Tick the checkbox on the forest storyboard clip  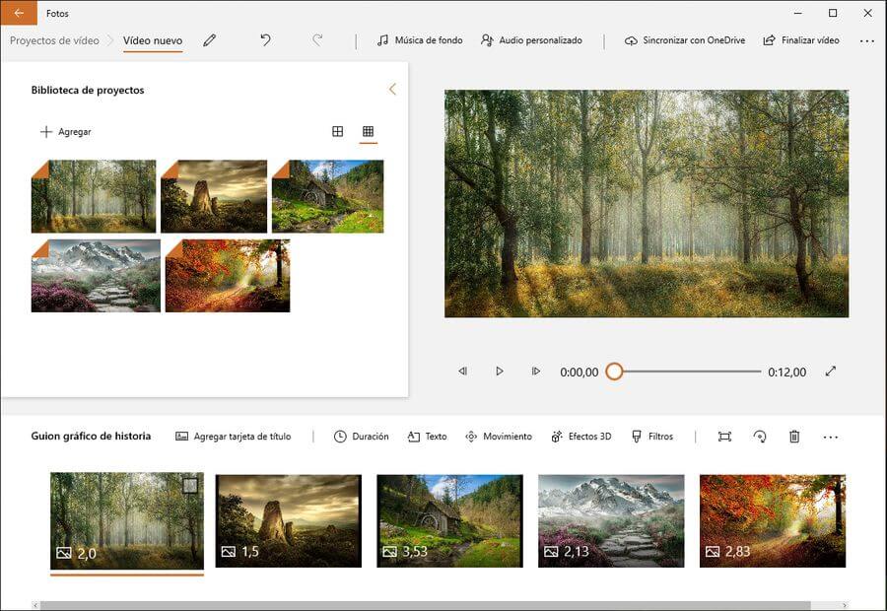pyautogui.click(x=190, y=486)
